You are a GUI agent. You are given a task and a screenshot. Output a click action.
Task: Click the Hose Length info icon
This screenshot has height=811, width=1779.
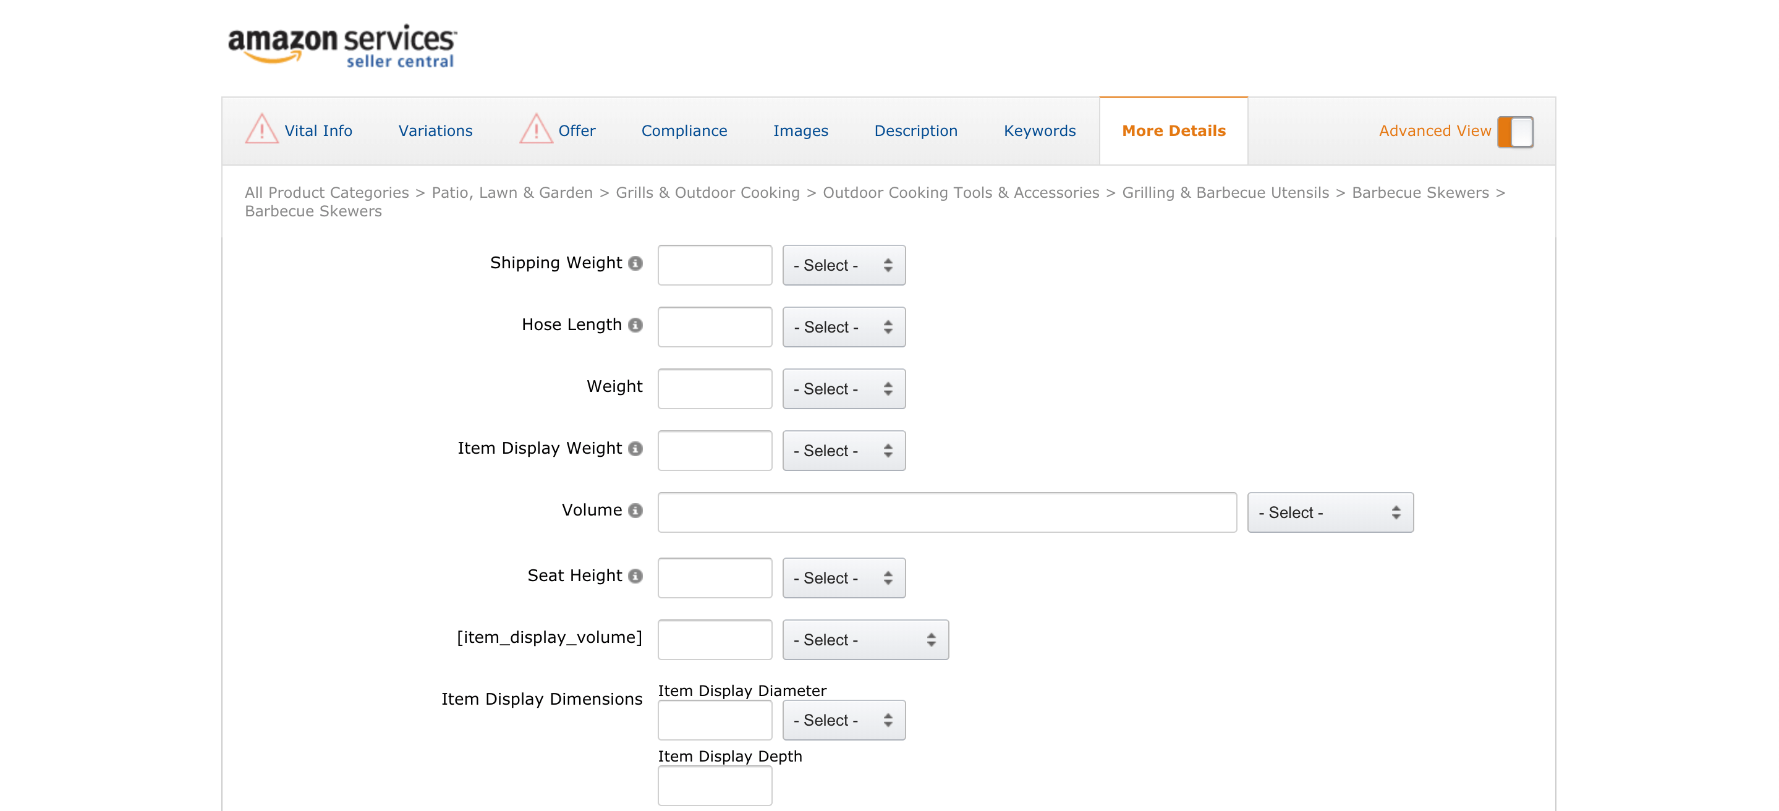[x=635, y=325]
